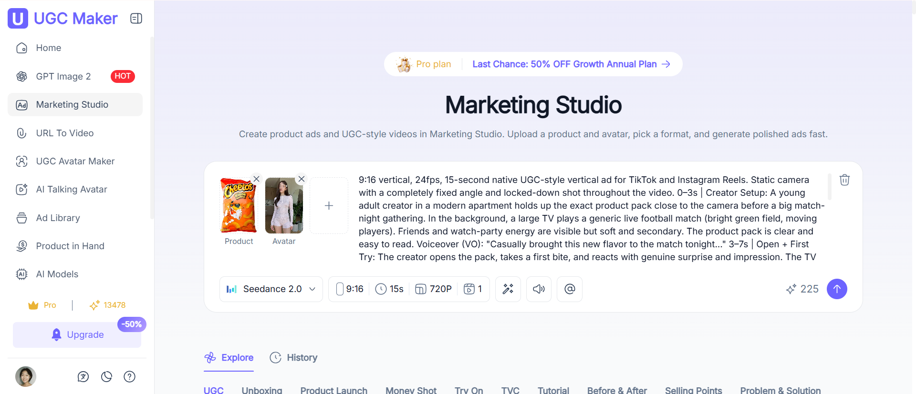Select the woman avatar thumbnail
Image resolution: width=916 pixels, height=394 pixels.
tap(284, 205)
